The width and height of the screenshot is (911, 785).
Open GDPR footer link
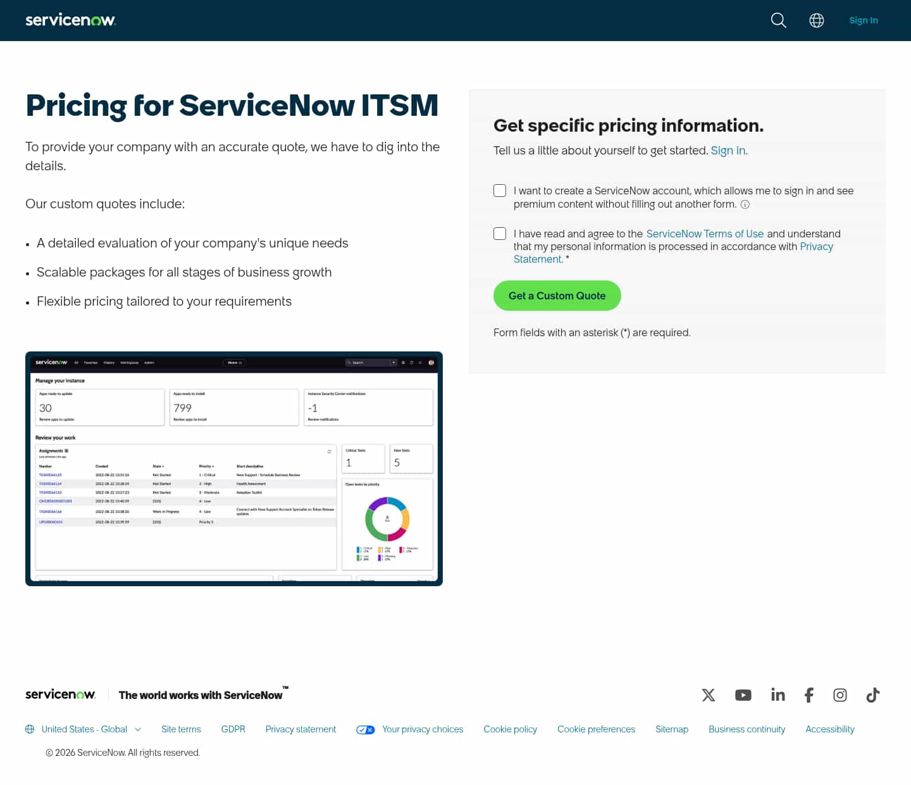pos(233,729)
